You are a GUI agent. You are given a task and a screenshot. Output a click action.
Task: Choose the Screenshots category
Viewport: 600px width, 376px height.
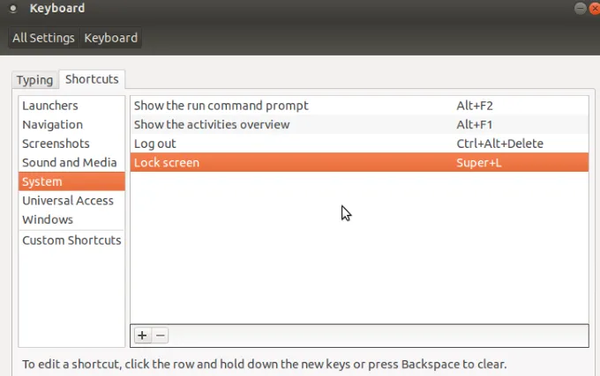[x=56, y=144]
